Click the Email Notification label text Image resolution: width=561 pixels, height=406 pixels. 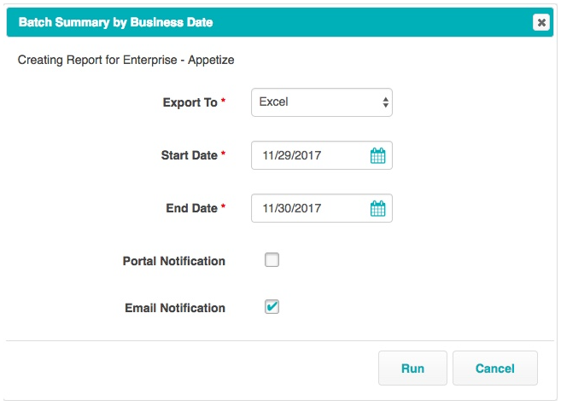[175, 308]
